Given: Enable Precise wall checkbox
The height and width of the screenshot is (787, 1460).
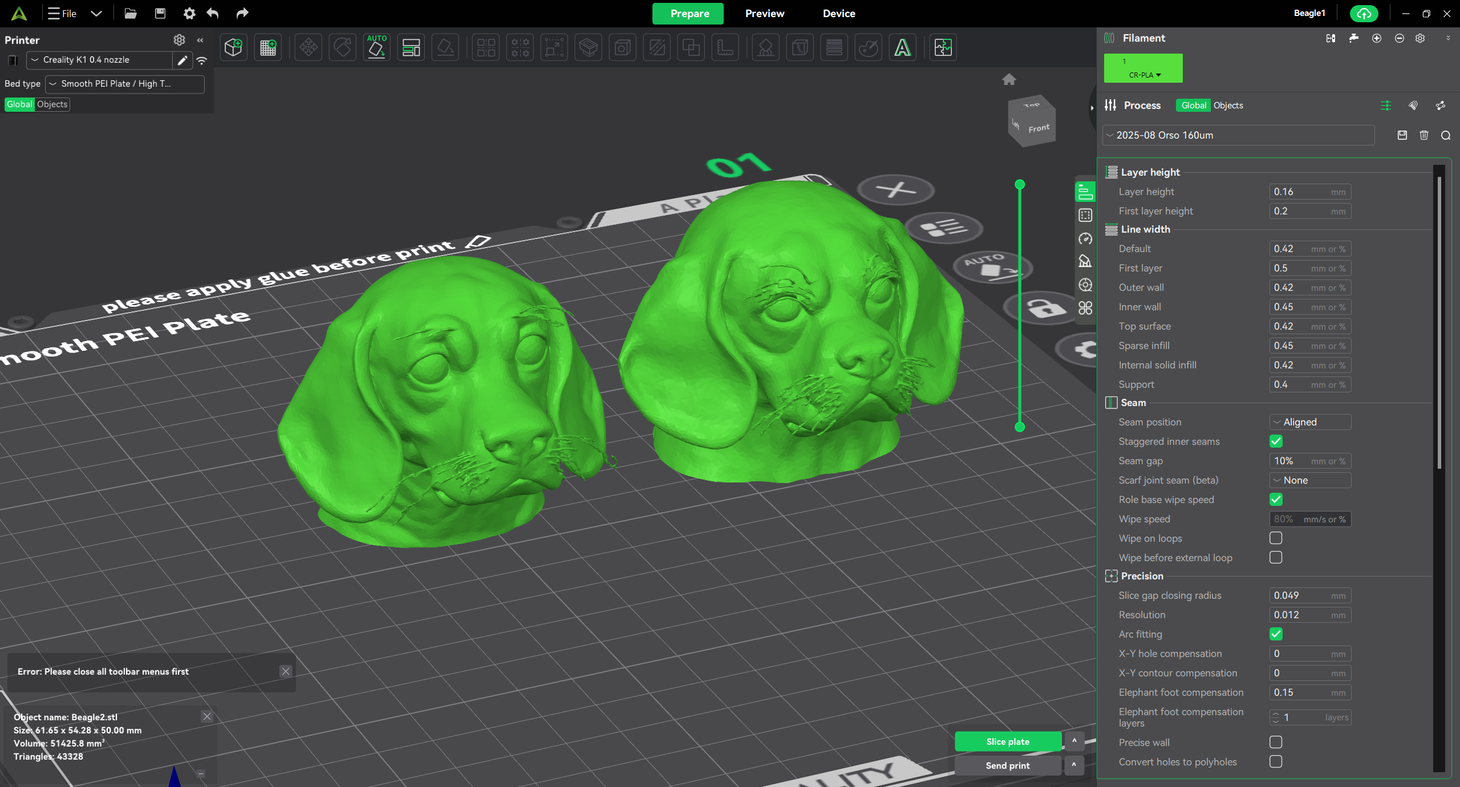Looking at the screenshot, I should [x=1276, y=743].
